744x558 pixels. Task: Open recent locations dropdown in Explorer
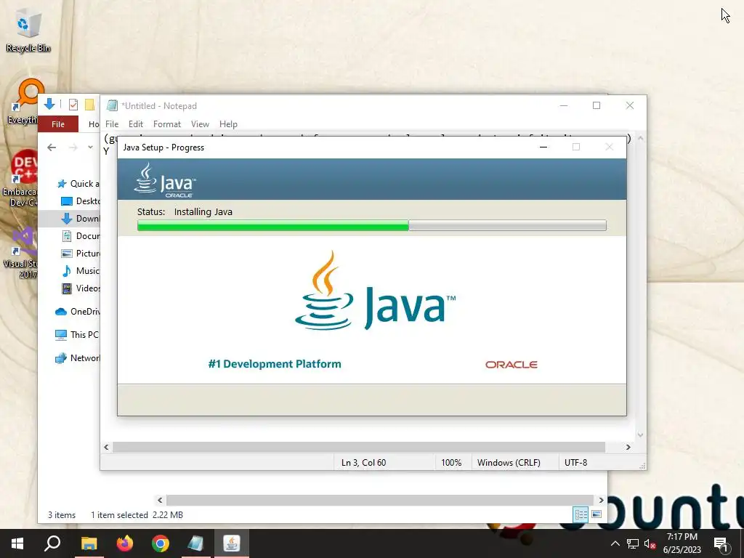[90, 147]
